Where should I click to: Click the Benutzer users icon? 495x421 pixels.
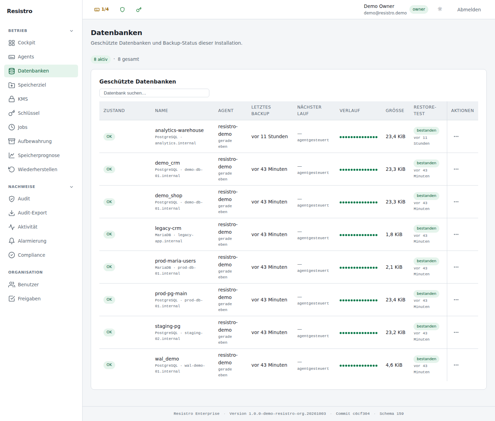click(x=12, y=285)
